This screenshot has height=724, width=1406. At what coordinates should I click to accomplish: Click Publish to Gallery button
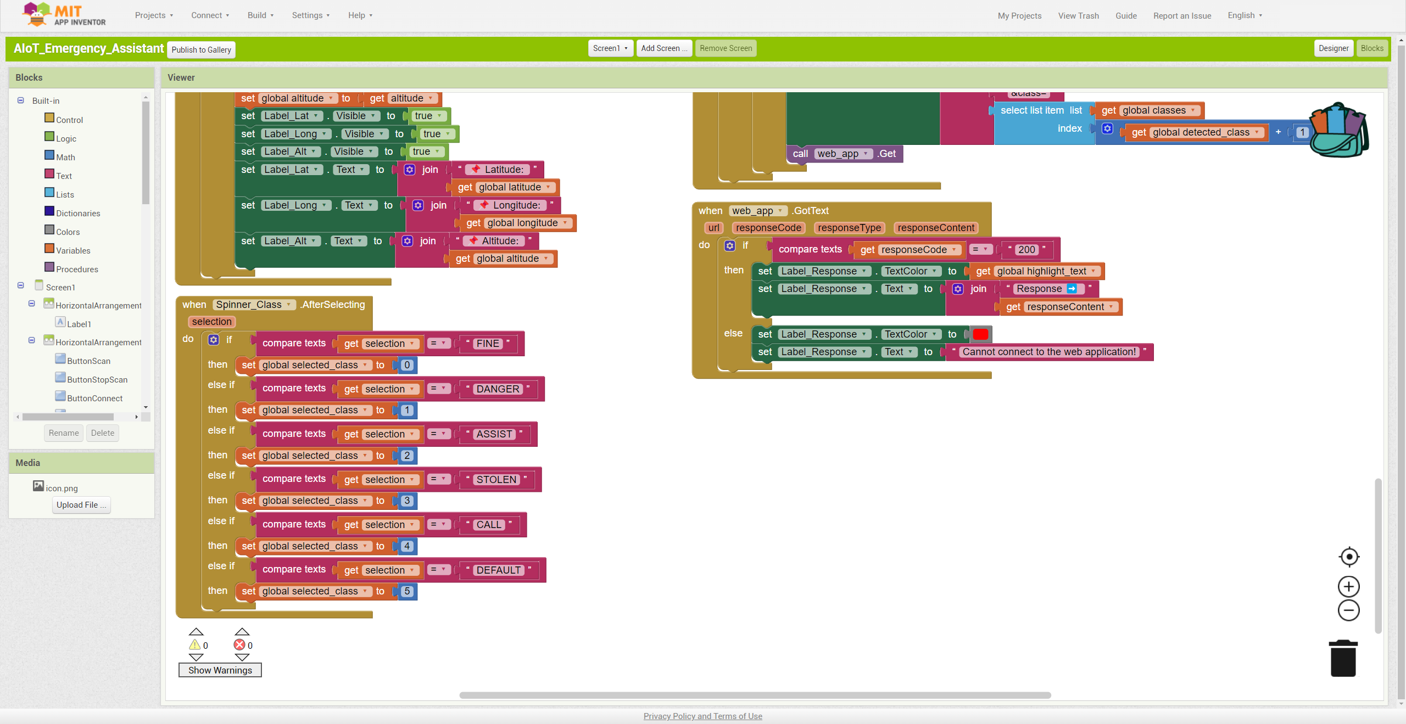coord(201,50)
